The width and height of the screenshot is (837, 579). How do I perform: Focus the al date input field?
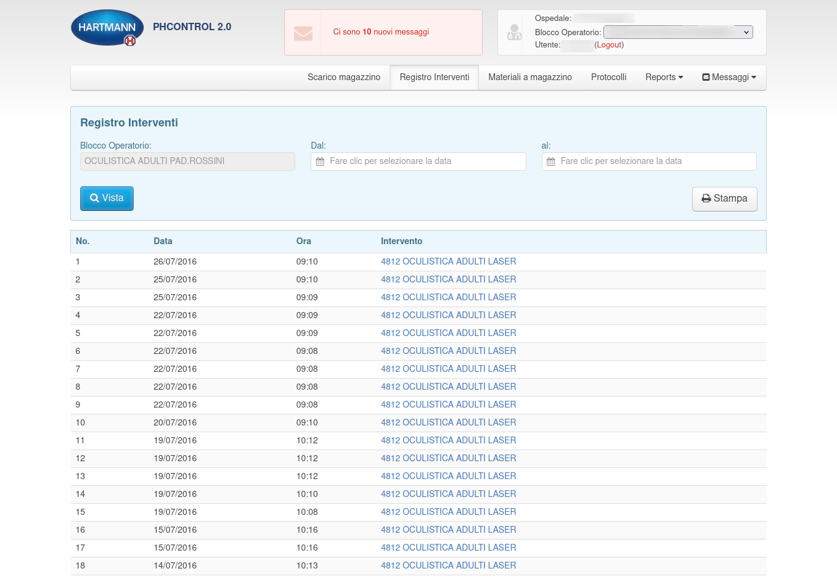pyautogui.click(x=656, y=162)
